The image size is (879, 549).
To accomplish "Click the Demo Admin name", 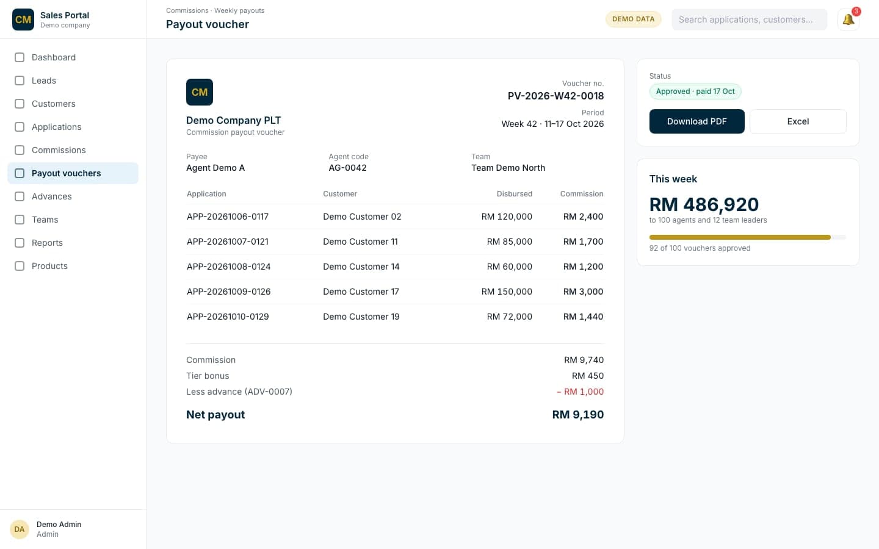I will [x=59, y=525].
